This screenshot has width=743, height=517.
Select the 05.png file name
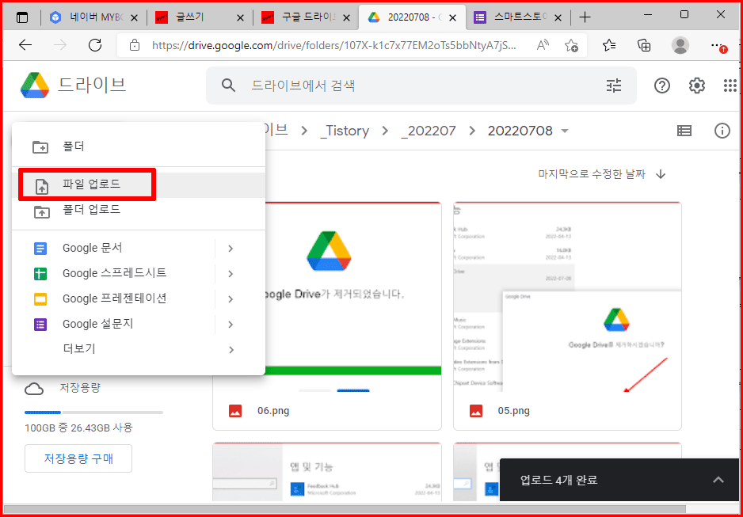[x=513, y=411]
